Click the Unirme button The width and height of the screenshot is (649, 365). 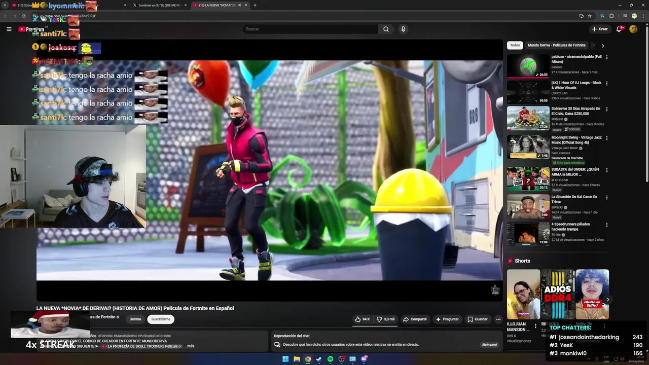click(x=135, y=319)
